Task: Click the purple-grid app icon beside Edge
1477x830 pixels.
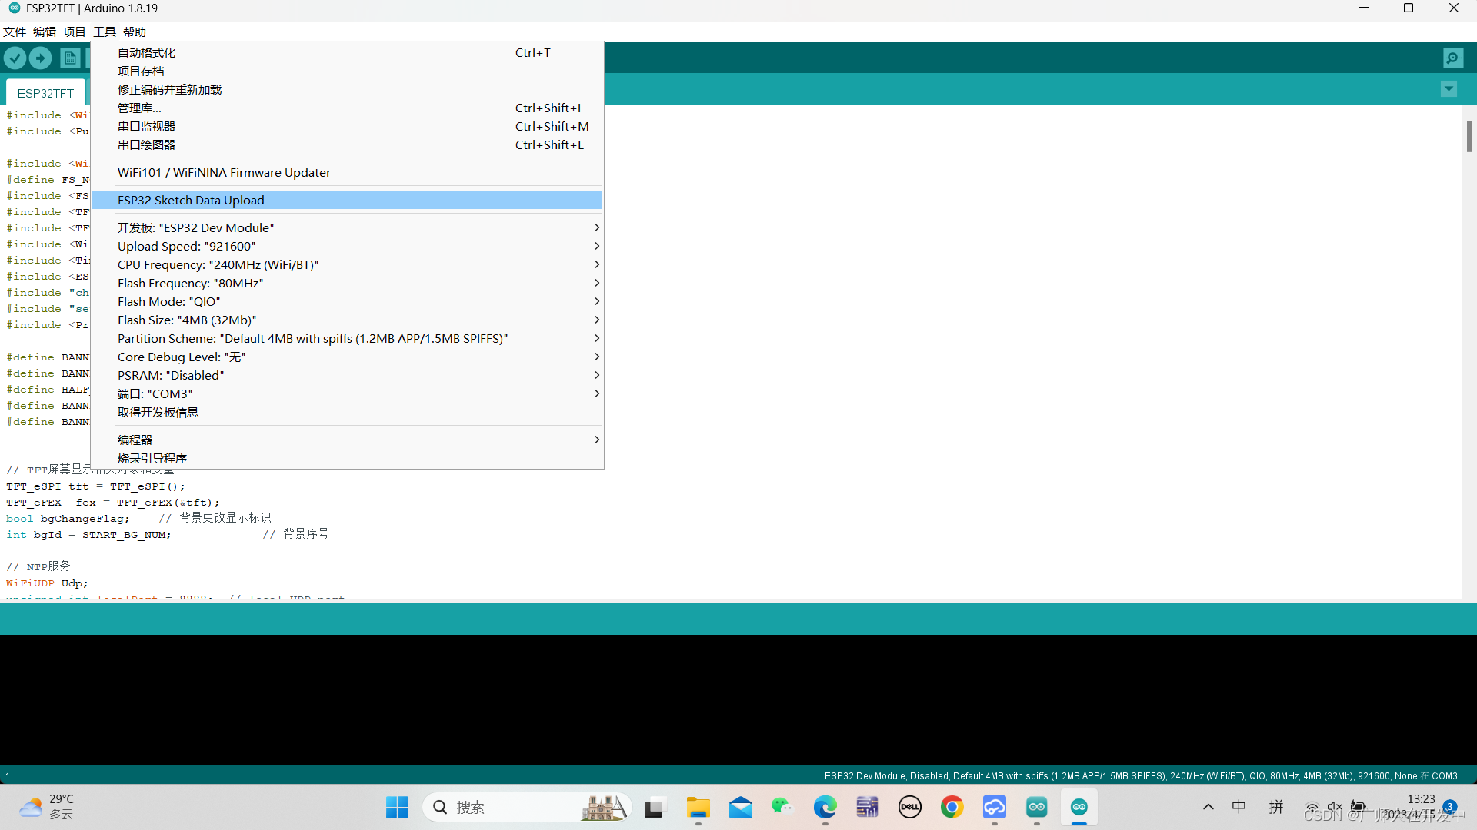Action: 867,807
